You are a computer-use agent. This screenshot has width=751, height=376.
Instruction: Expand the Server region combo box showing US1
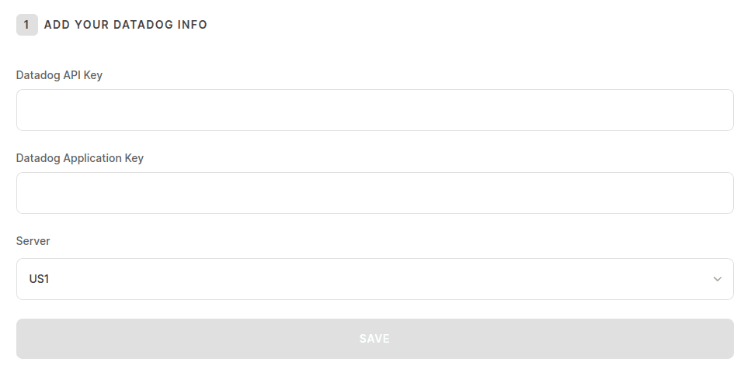374,279
